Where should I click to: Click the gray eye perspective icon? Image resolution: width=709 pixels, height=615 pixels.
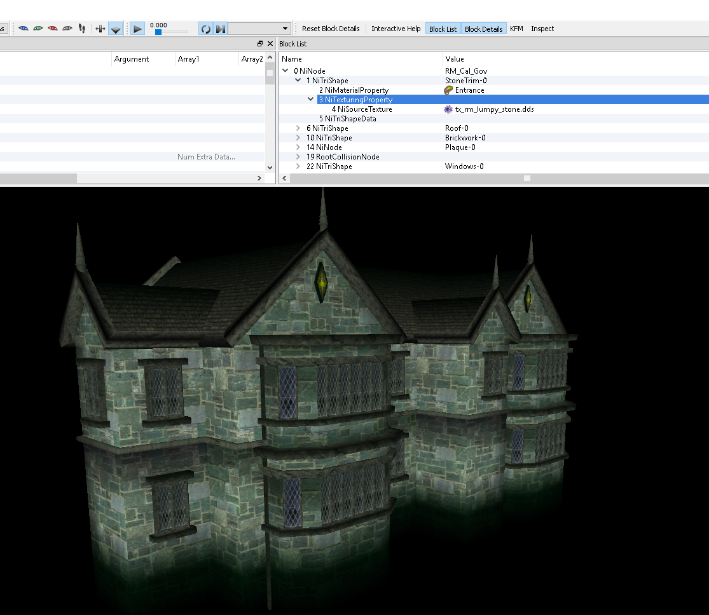[x=66, y=28]
